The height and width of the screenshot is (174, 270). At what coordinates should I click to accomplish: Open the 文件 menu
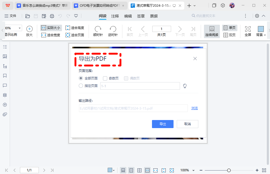(10, 16)
